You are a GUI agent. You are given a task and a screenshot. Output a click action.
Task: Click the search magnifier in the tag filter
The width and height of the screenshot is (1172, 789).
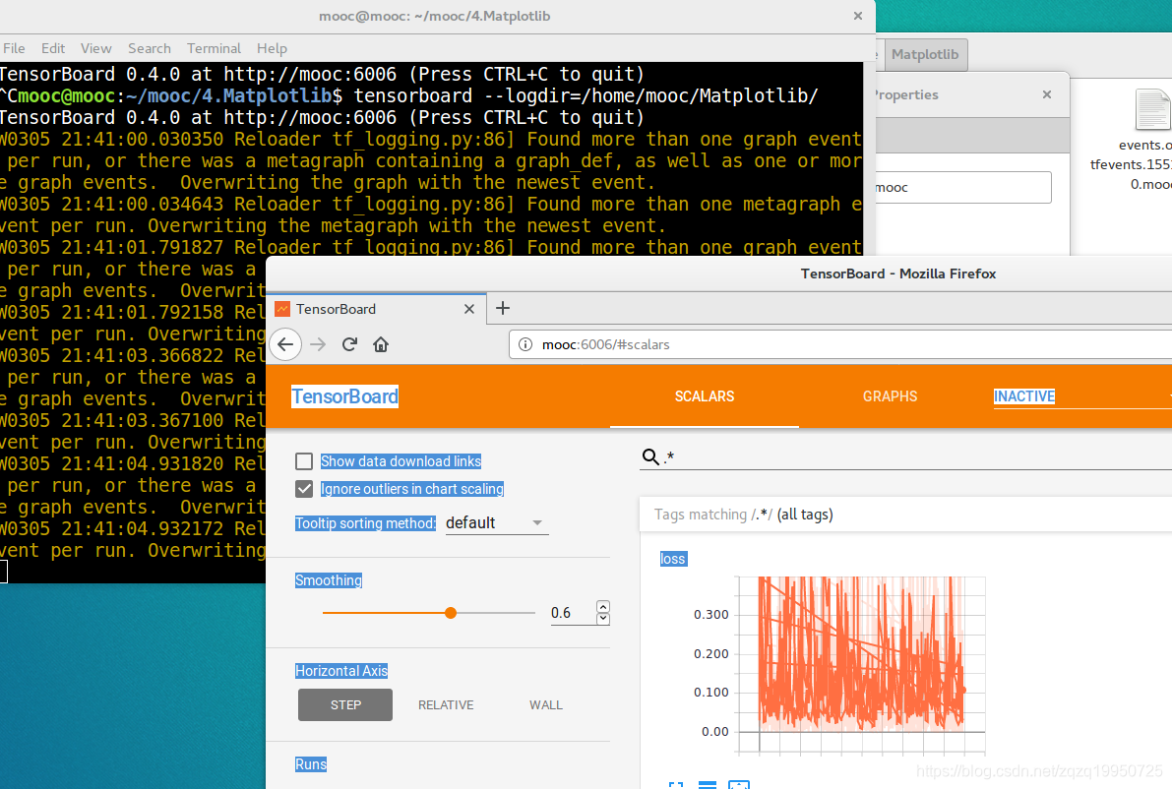coord(650,456)
